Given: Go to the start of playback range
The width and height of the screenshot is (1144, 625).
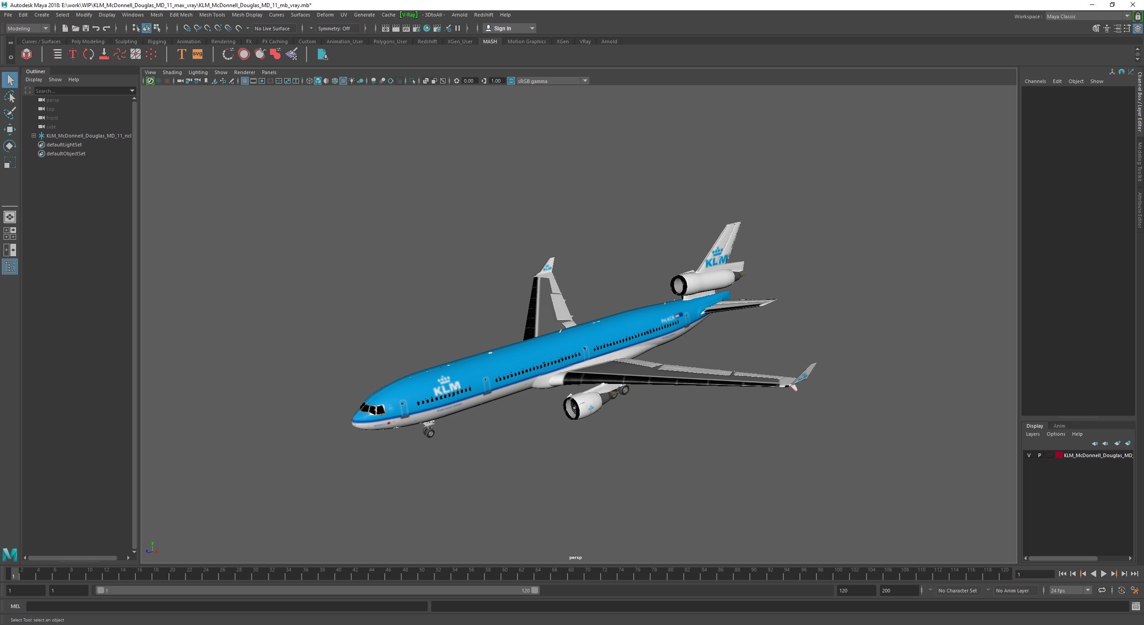Looking at the screenshot, I should (x=1062, y=574).
